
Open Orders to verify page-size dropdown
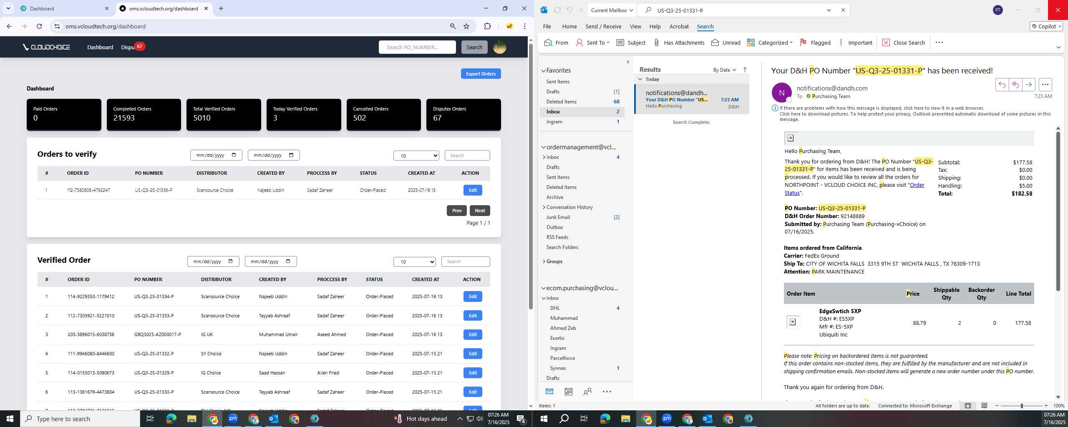(416, 156)
